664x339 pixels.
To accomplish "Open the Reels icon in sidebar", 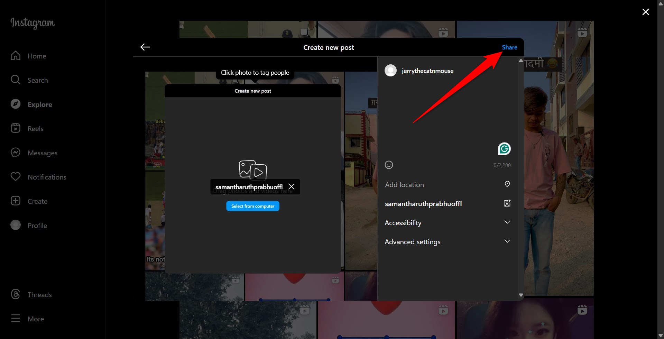I will pos(16,128).
